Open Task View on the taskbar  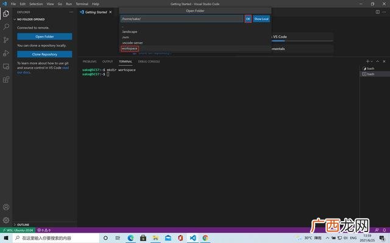(118, 238)
